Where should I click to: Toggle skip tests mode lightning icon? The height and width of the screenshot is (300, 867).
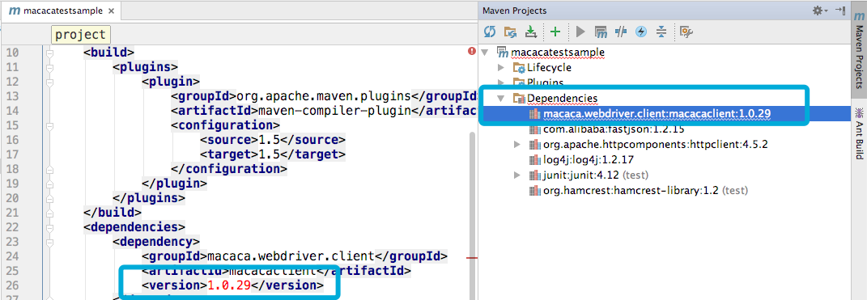tap(641, 32)
